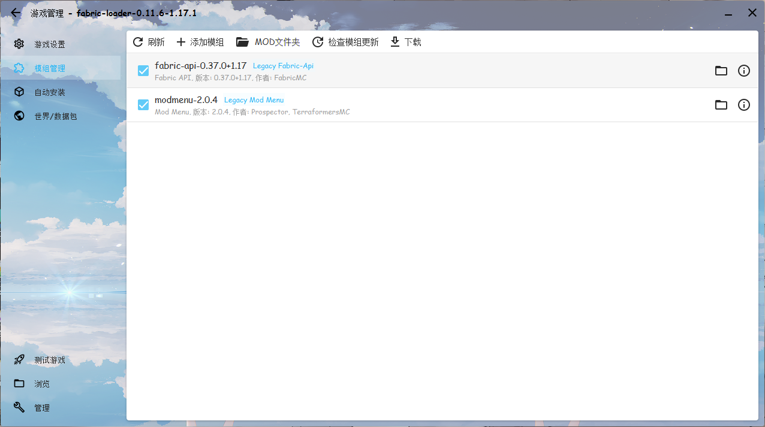
Task: Open info details for fabric-api mod
Action: [x=743, y=70]
